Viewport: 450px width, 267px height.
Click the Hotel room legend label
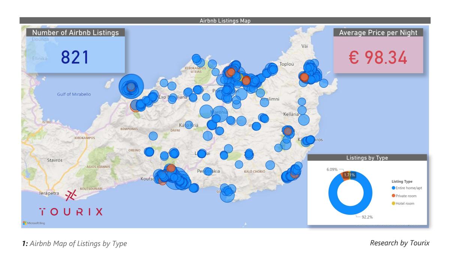point(405,203)
